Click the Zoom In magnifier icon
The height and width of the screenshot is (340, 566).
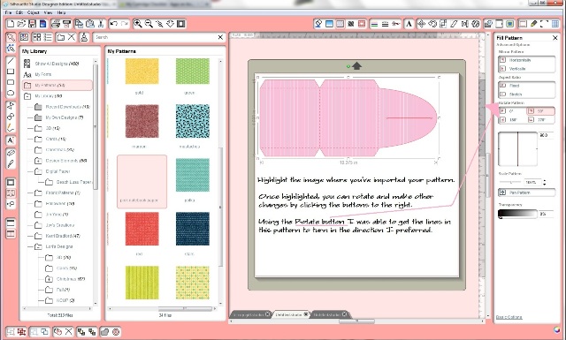138,24
